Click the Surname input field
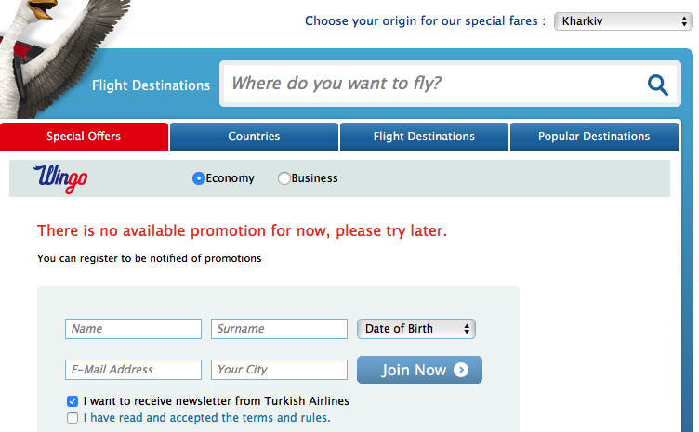Viewport: 699px width, 432px height. [279, 329]
